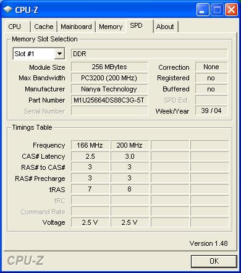Click the 200 MHz frequency cell

tap(130, 145)
